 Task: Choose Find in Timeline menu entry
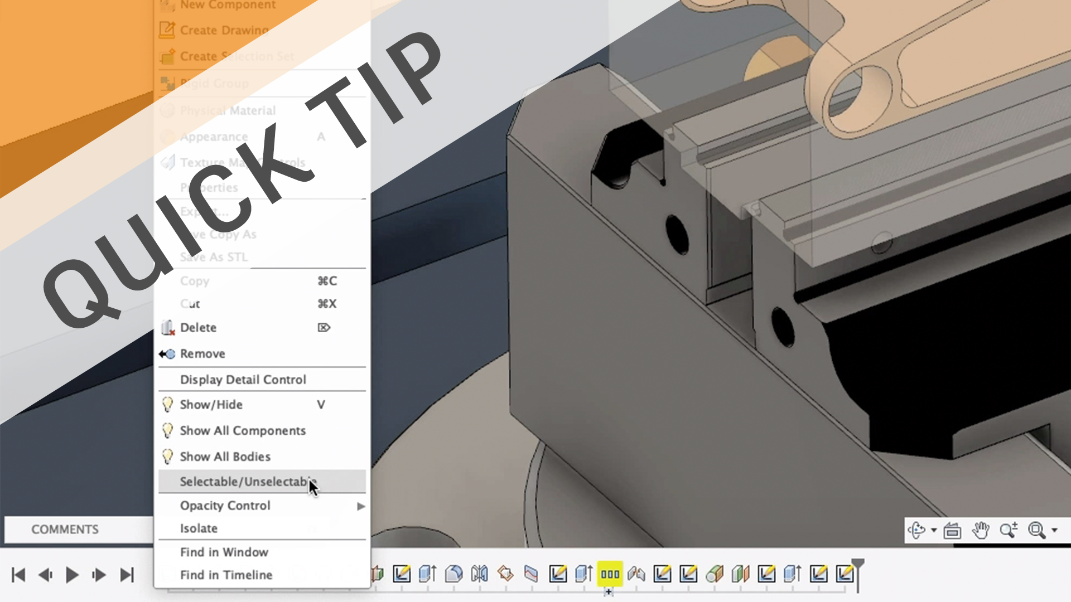coord(226,575)
